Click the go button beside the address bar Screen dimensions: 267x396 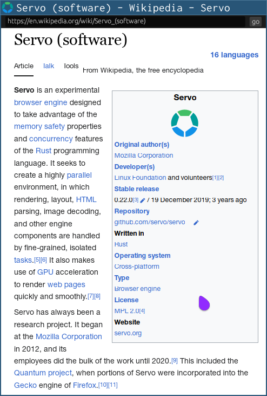click(x=256, y=22)
